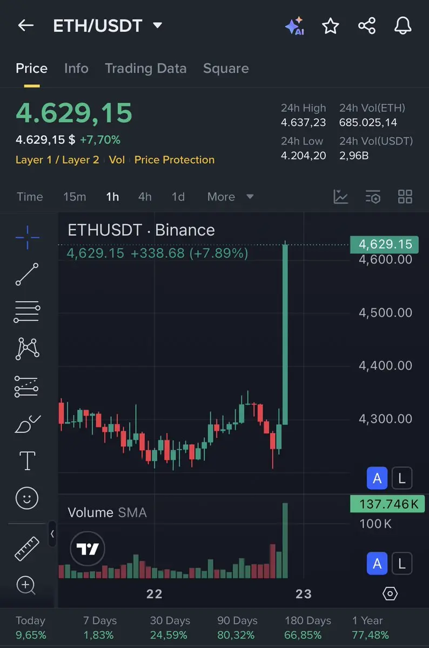Screen dimensions: 429x648
Task: Click the 1 Year 77,48% performance
Action: (x=370, y=628)
